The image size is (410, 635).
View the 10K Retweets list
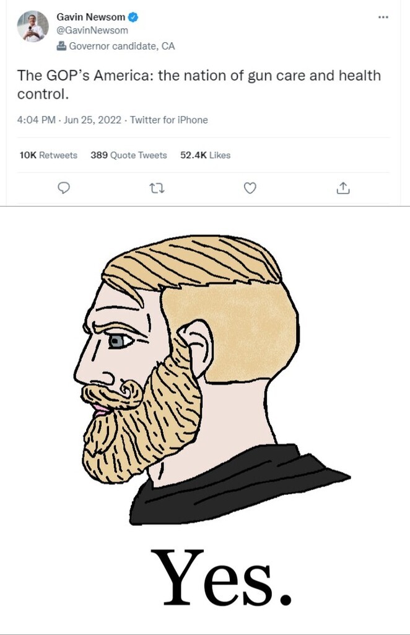pos(48,155)
